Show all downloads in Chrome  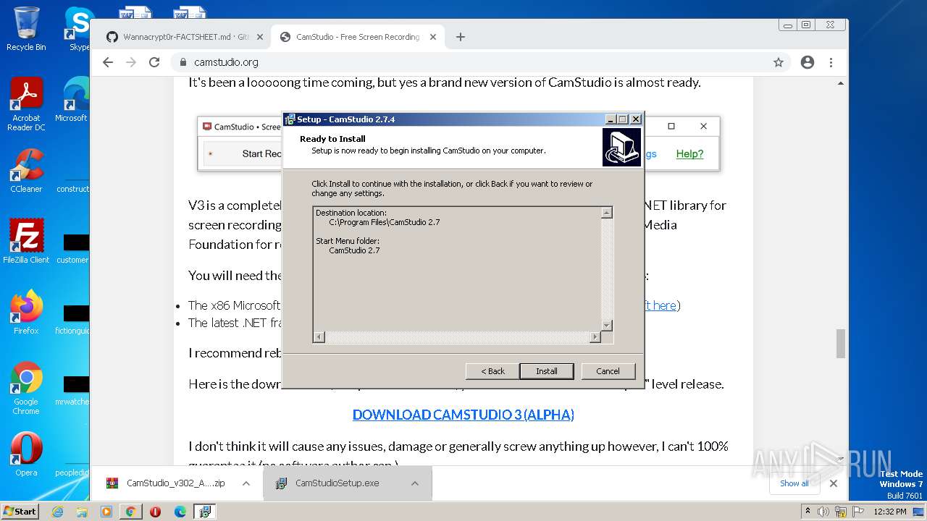794,483
